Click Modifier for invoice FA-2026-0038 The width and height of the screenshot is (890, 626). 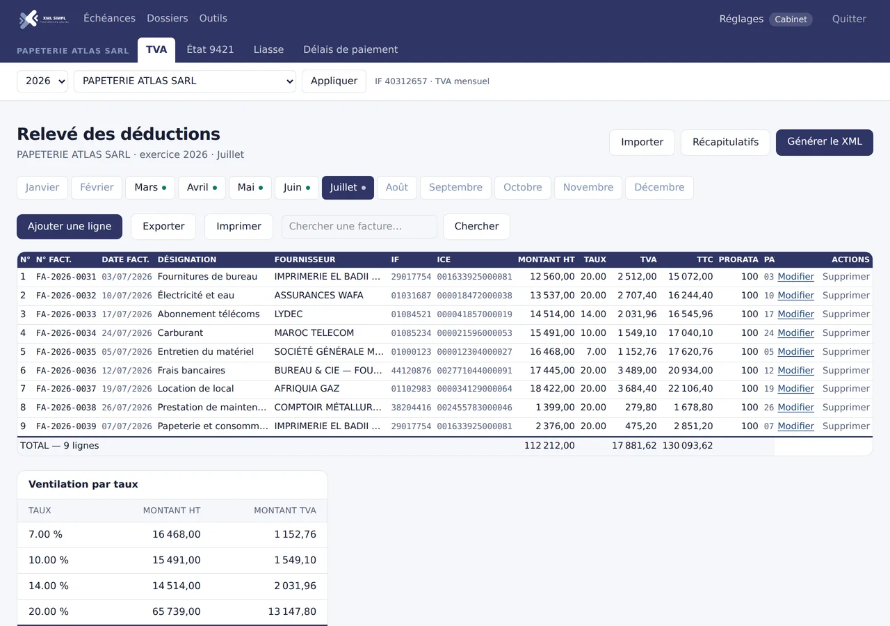coord(795,408)
